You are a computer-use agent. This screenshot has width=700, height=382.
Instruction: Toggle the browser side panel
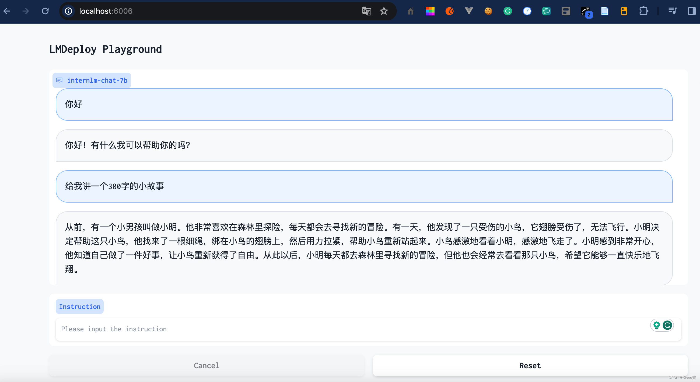click(692, 11)
